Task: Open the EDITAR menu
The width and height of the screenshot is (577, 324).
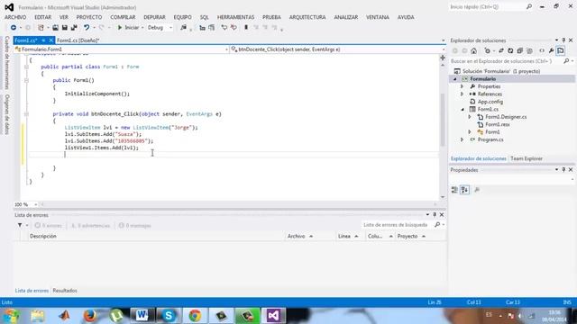Action: click(43, 17)
